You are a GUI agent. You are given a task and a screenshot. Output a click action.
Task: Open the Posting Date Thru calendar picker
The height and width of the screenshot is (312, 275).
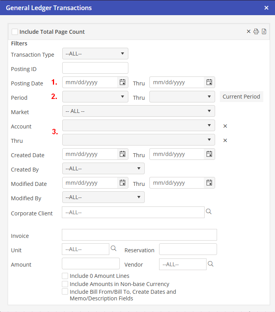209,82
